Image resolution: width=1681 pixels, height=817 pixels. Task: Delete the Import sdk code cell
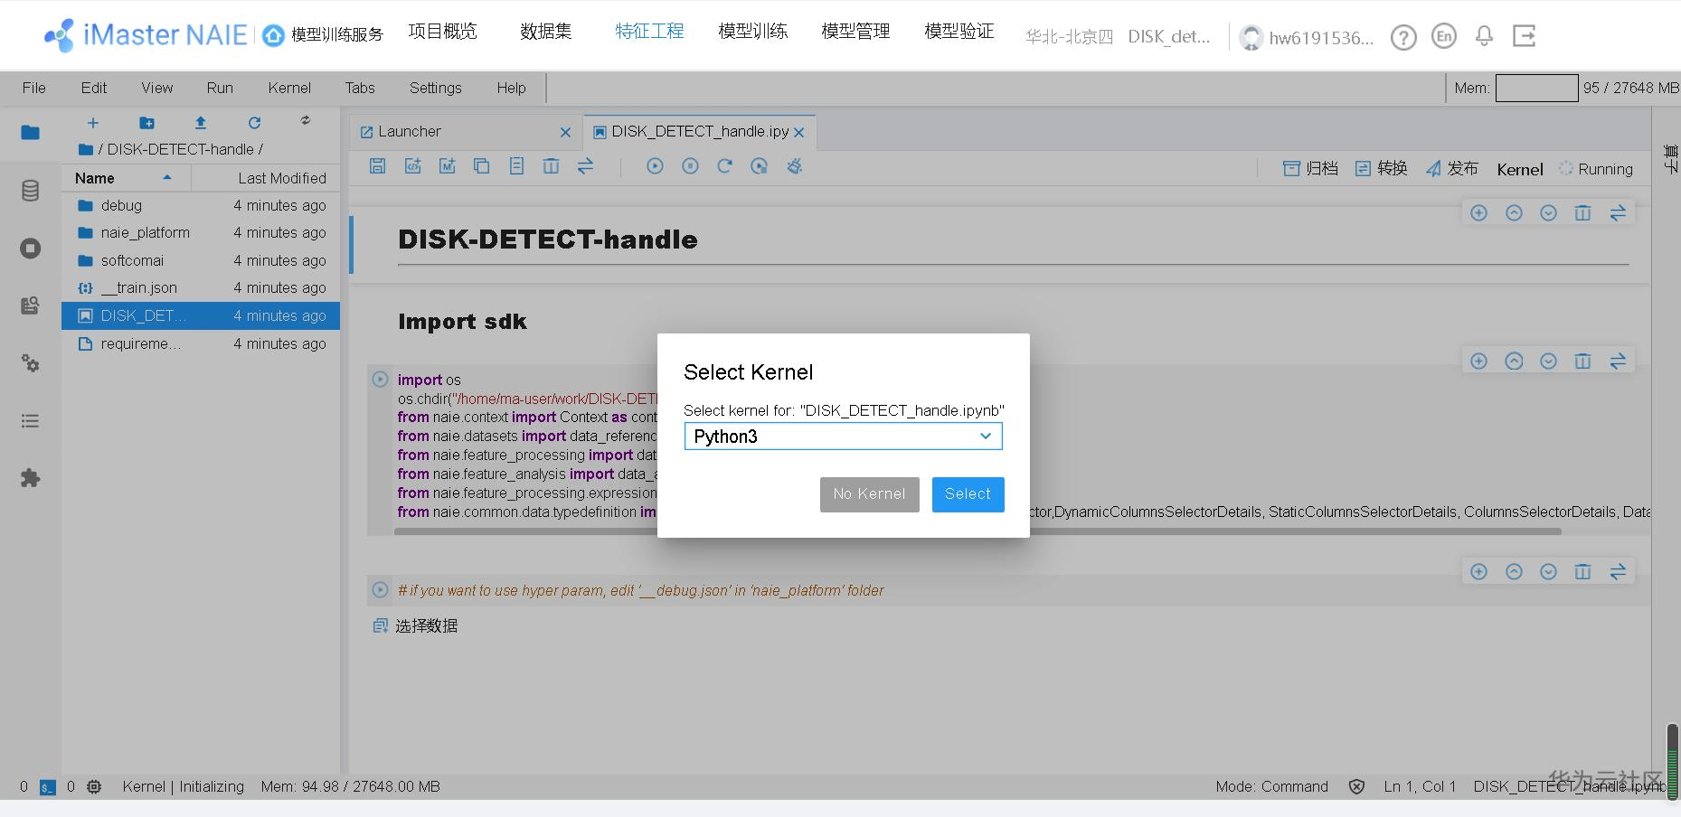(1582, 362)
